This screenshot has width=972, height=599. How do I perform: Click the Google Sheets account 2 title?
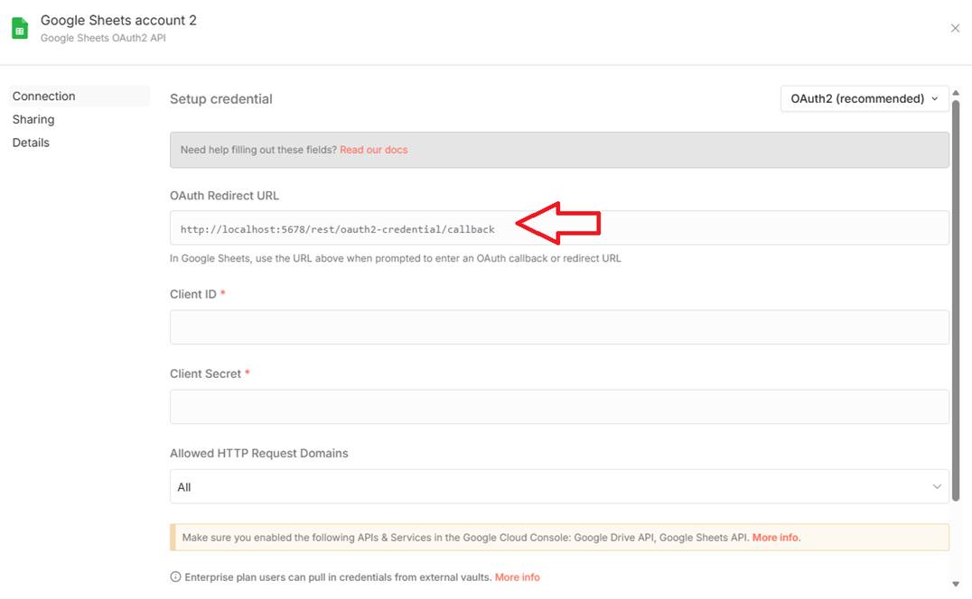[x=118, y=20]
